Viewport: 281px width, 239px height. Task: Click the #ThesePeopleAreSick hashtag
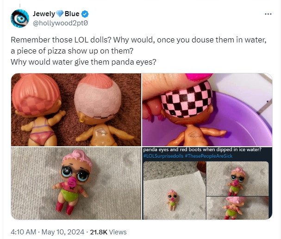pyautogui.click(x=209, y=156)
